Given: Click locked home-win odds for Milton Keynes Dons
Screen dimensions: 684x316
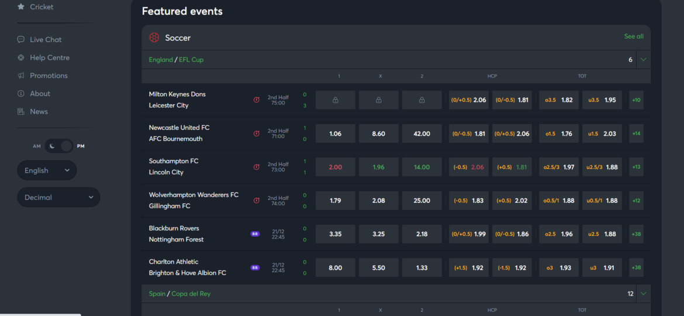Looking at the screenshot, I should click(x=336, y=100).
